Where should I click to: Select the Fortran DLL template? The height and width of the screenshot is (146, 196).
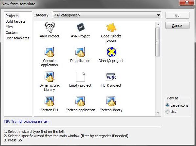tap(49, 101)
